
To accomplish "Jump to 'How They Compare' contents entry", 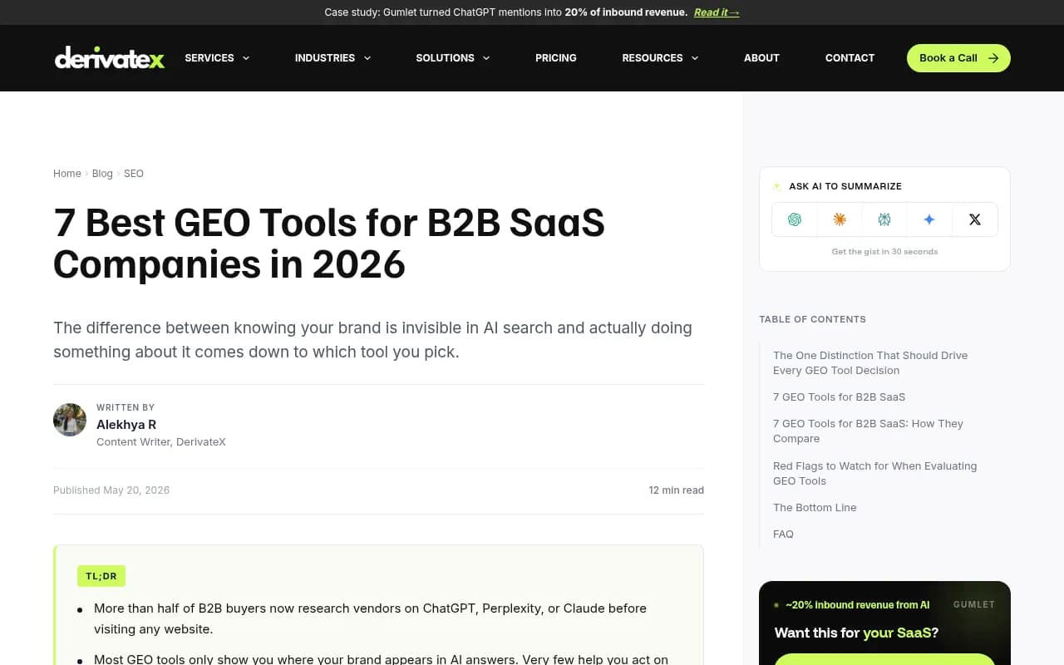I will 868,431.
